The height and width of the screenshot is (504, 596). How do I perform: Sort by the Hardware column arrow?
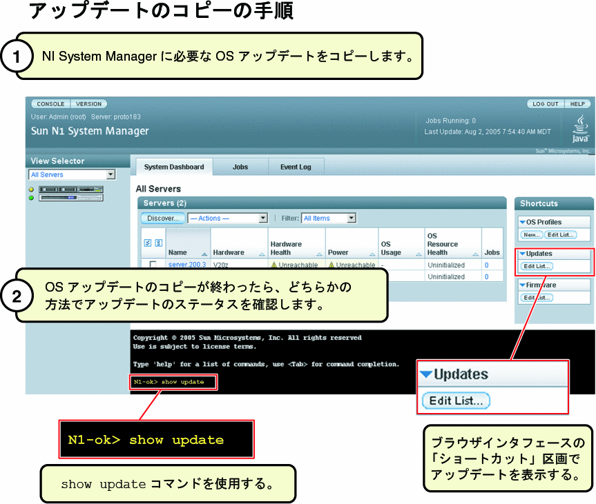262,254
